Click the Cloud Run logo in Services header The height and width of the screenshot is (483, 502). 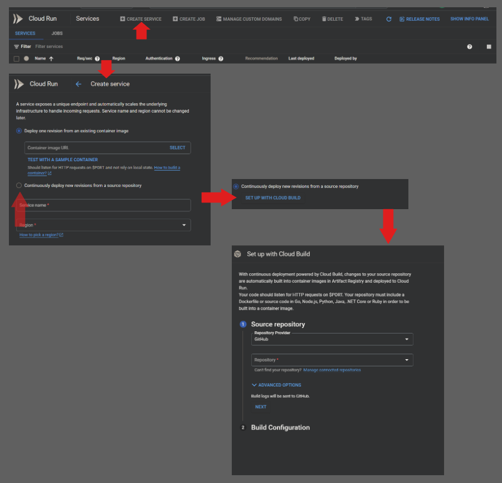click(18, 18)
